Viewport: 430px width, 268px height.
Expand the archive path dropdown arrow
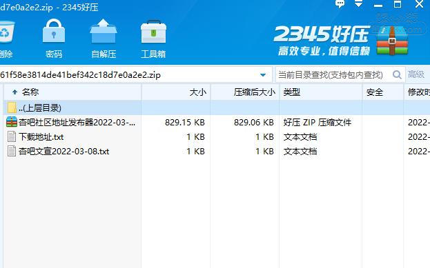[x=263, y=75]
